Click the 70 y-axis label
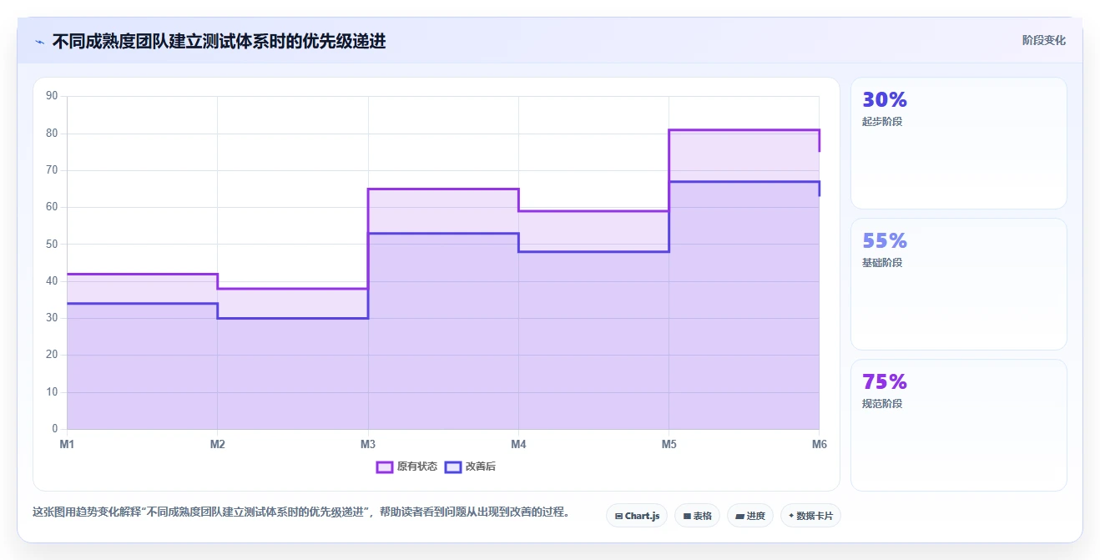Screen dimensions: 1100x560 coord(52,170)
